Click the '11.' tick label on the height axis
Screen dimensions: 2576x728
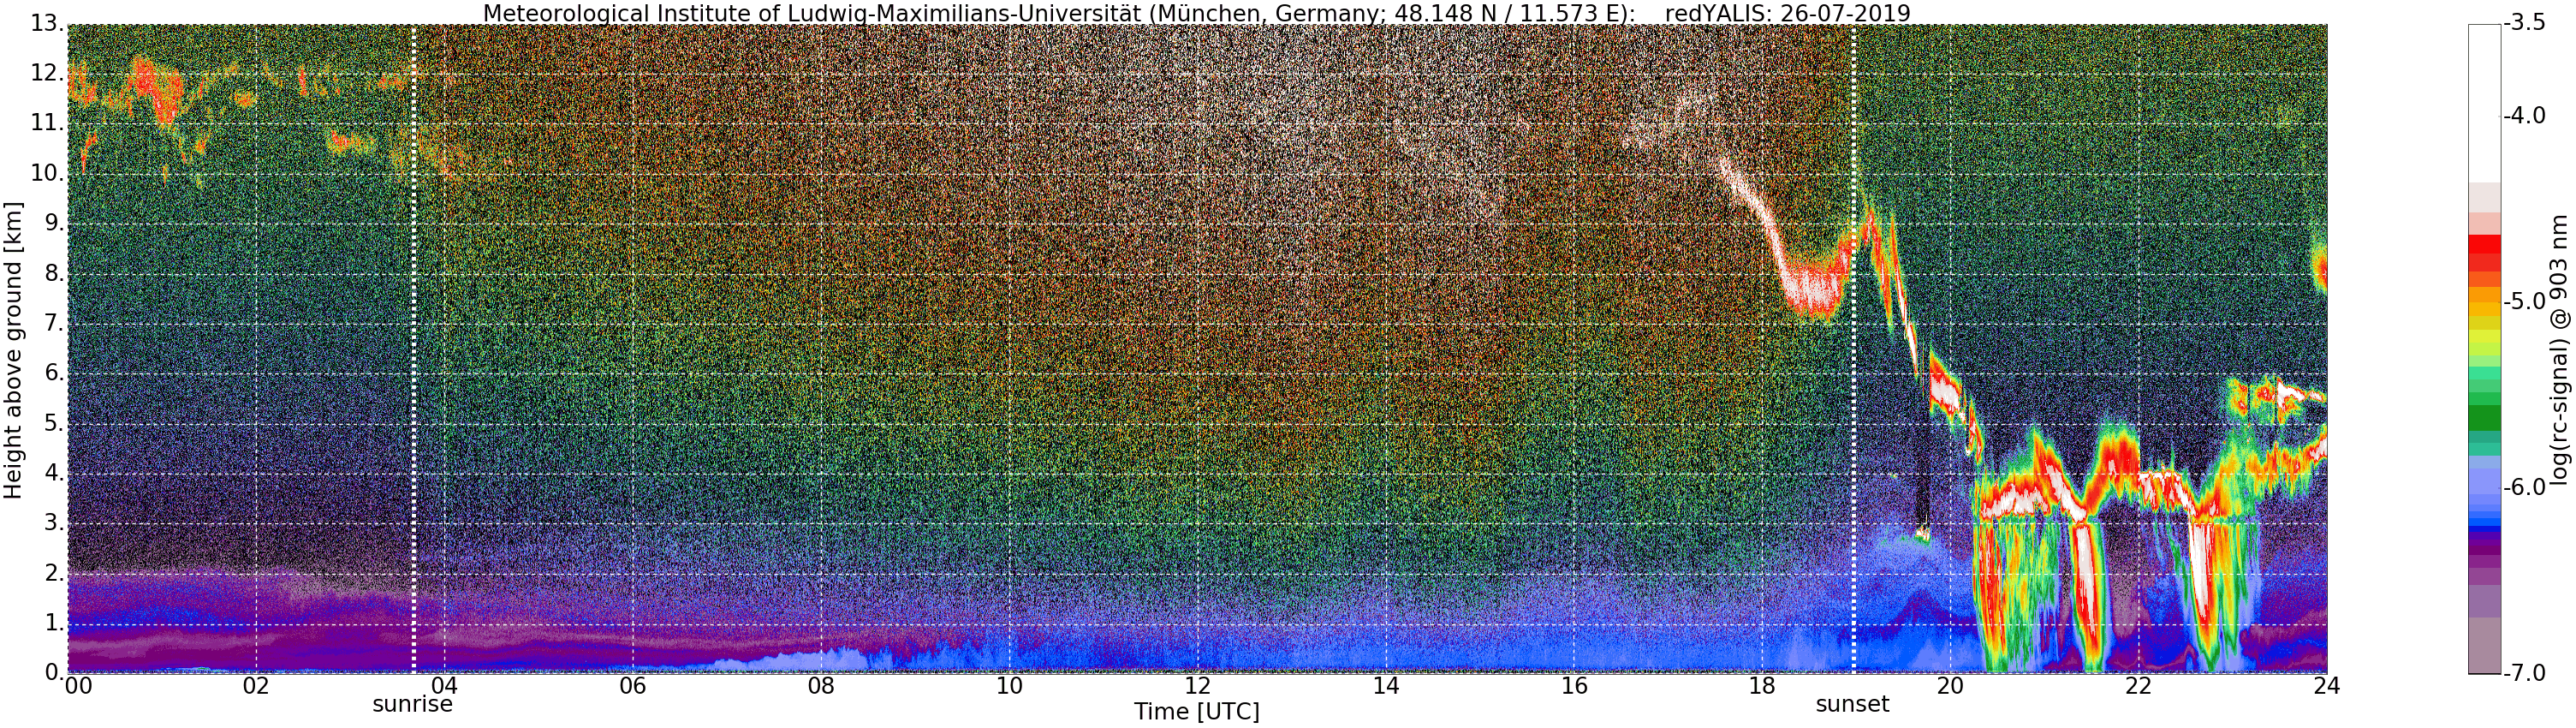[x=47, y=124]
